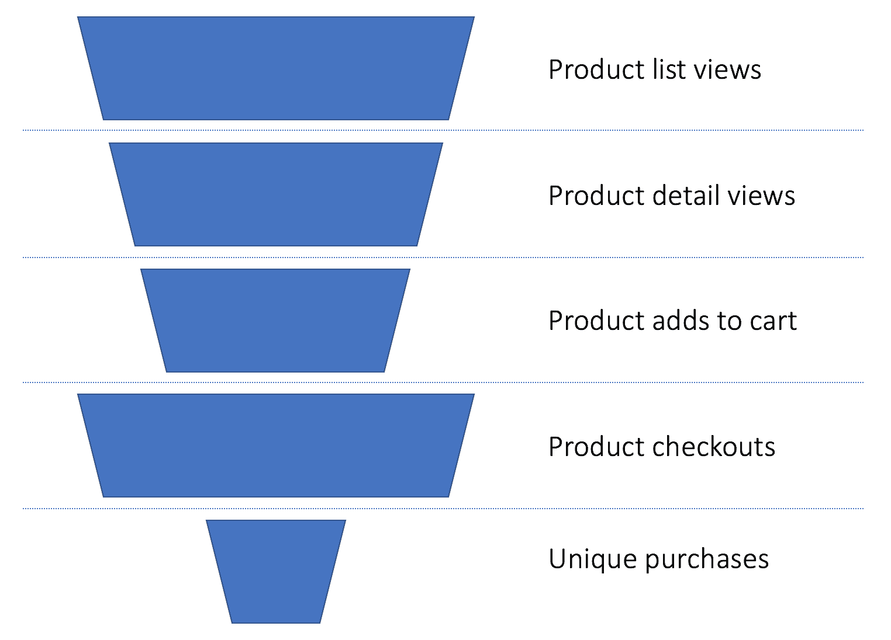The height and width of the screenshot is (640, 891).
Task: Click the second funnel trapezoid for detail views
Action: [275, 194]
